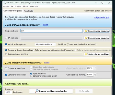The width and height of the screenshot is (115, 95).
Task: Click the limitar a duplicados field
Action: click(9, 92)
